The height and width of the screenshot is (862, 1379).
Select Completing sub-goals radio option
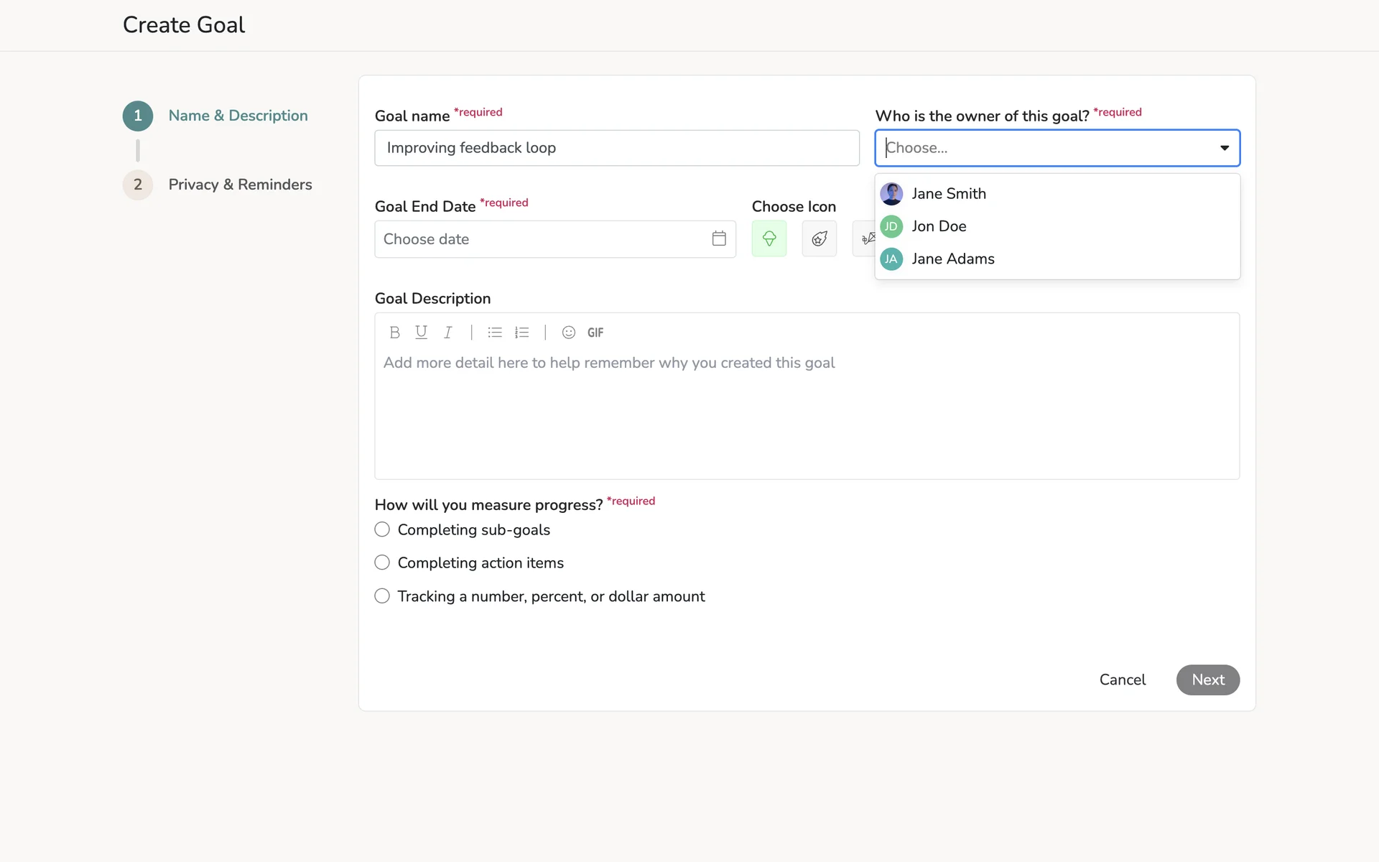click(x=382, y=529)
